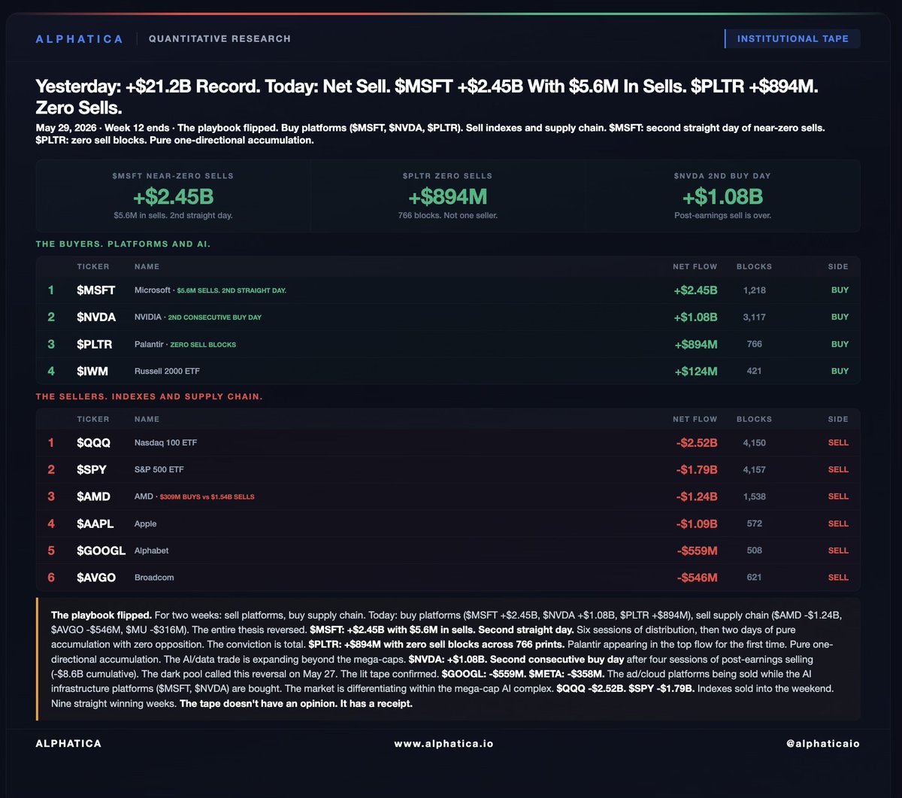
Task: Click the SELL side label in $AVGO row
Action: [x=838, y=578]
